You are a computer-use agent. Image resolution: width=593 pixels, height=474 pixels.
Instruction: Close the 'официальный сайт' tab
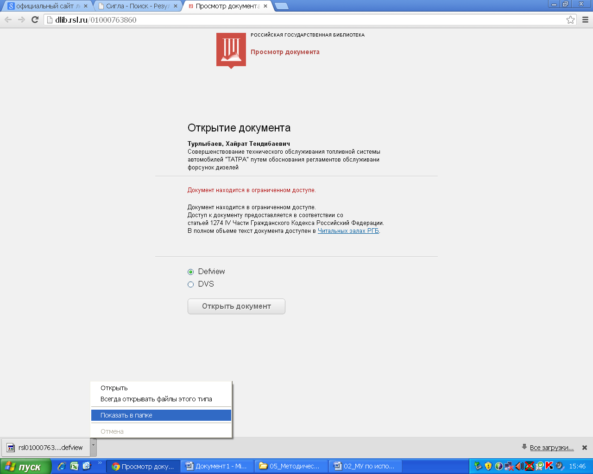(85, 6)
